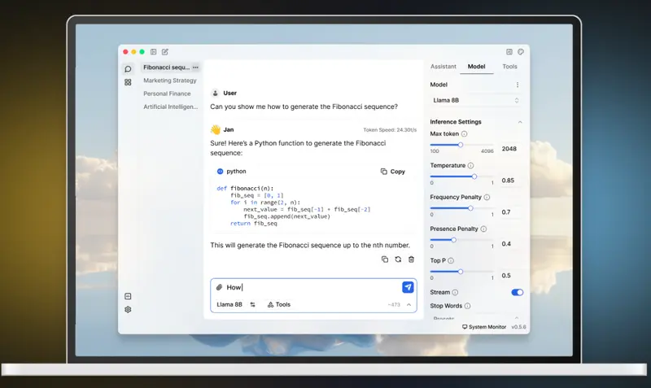Delete the assistant message with trash icon

point(411,259)
